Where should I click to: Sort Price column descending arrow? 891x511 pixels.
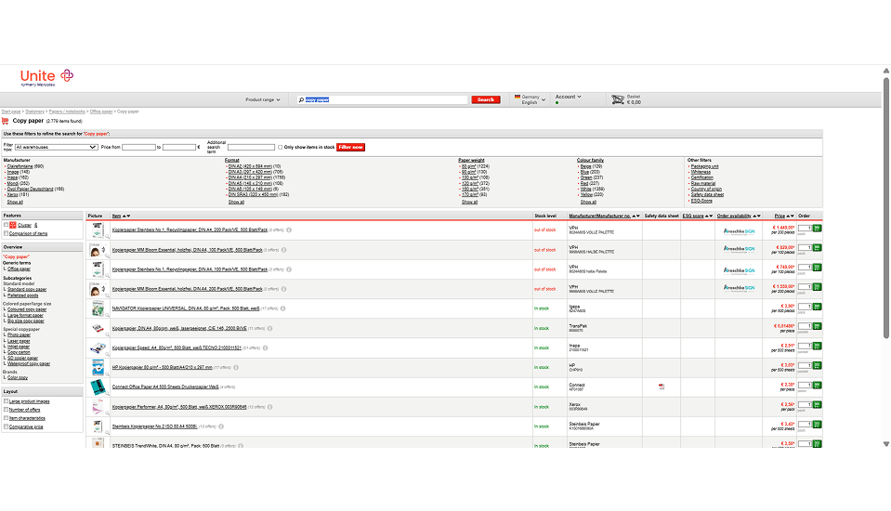(793, 216)
